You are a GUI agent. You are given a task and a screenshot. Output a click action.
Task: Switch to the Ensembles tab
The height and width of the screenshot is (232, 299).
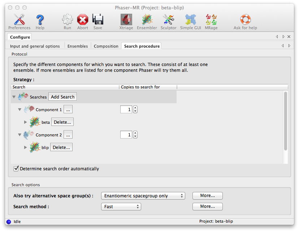point(78,46)
